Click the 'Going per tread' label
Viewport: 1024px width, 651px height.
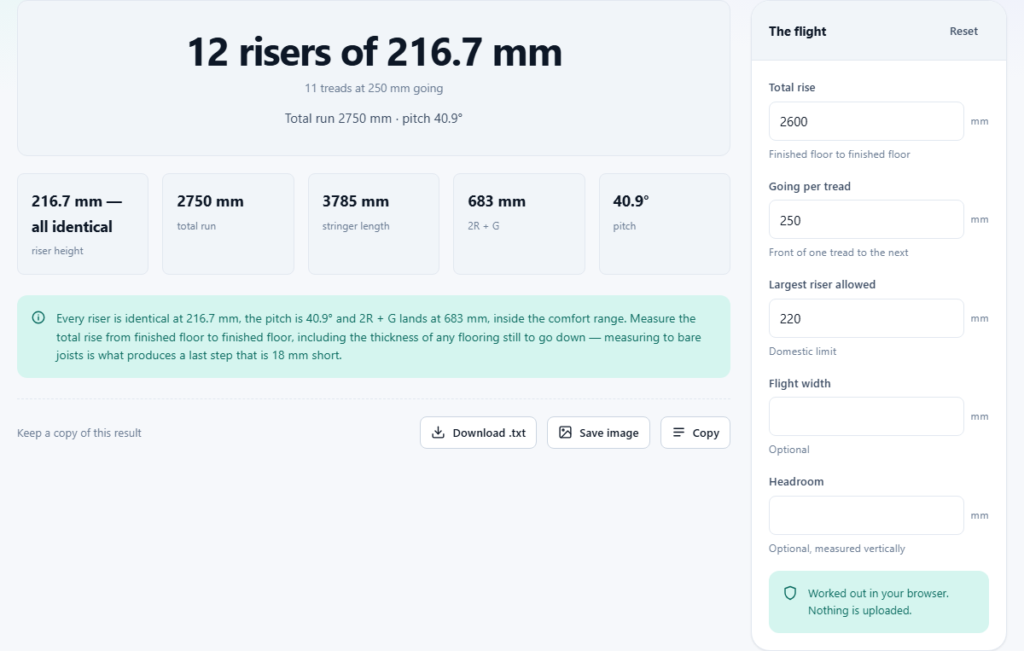pos(810,186)
